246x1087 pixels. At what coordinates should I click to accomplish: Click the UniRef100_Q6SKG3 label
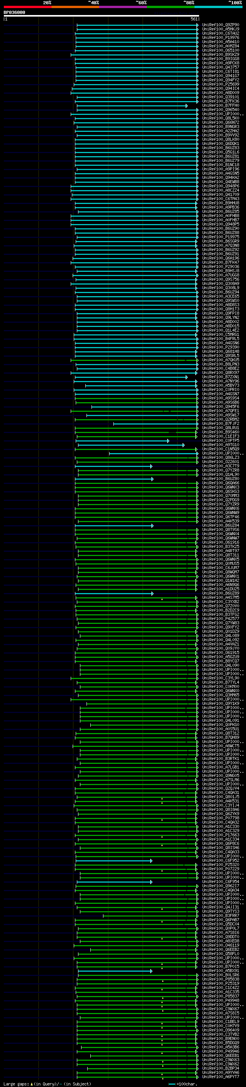click(x=220, y=492)
